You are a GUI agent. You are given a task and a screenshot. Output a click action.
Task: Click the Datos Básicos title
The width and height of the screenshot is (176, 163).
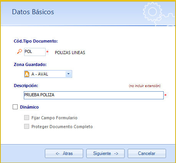(33, 12)
